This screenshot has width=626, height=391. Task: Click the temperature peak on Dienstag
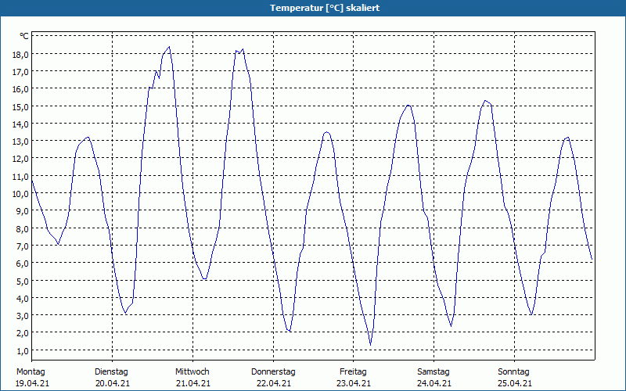[x=168, y=47]
